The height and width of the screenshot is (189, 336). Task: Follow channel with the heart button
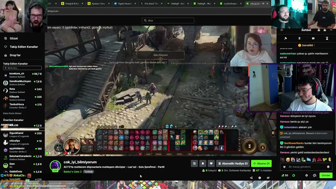click(x=211, y=164)
